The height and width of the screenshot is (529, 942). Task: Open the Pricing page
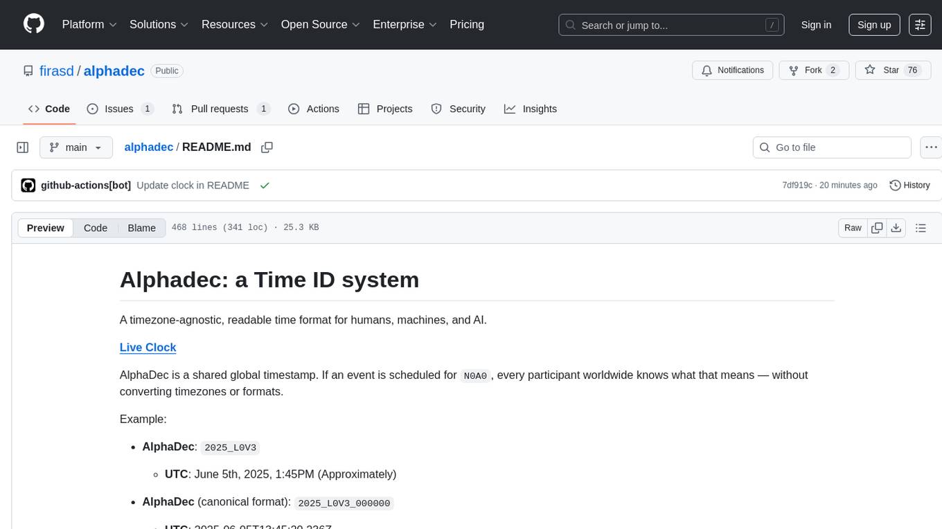467,24
